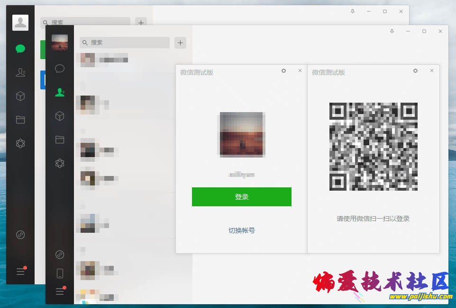Viewport: 456px width, 308px height.
Task: Open the hamburger menu in the front window
Action: [60, 291]
